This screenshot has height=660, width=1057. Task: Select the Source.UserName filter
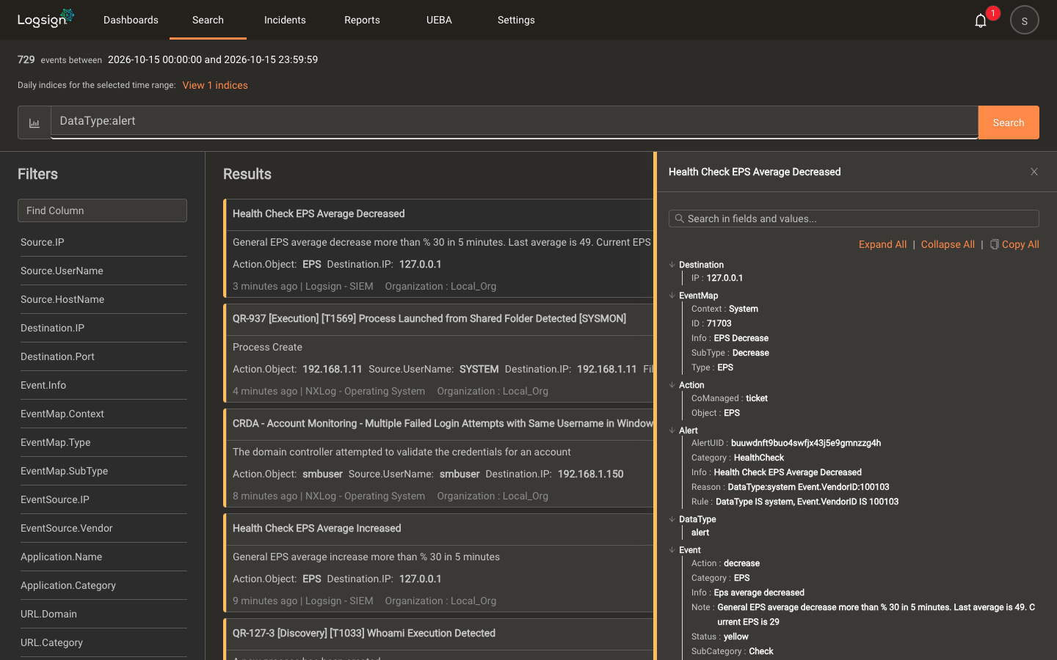point(62,271)
